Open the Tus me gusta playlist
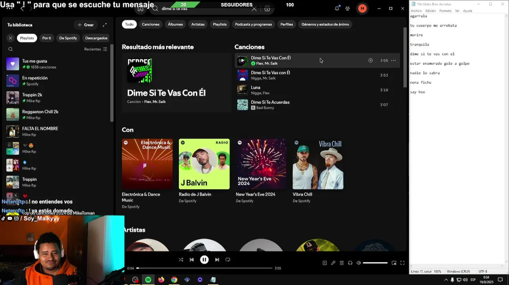 pyautogui.click(x=58, y=64)
